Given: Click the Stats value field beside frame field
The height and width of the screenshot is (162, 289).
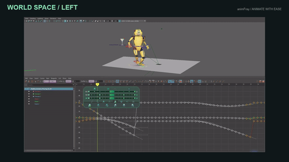Looking at the screenshot, I should click(x=53, y=81).
